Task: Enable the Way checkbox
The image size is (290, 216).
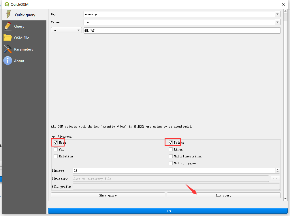Action: pyautogui.click(x=55, y=149)
